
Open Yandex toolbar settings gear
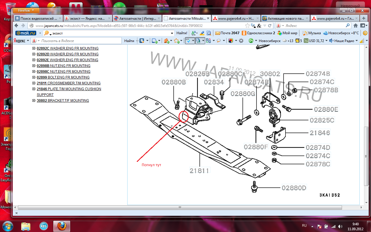[x=241, y=41]
